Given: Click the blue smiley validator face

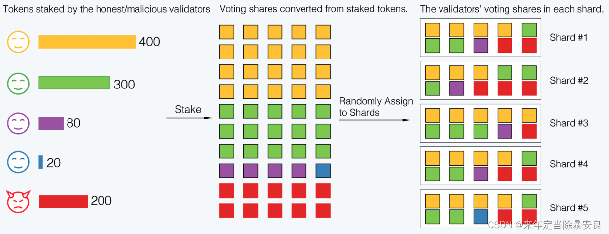Looking at the screenshot, I should coord(18,162).
